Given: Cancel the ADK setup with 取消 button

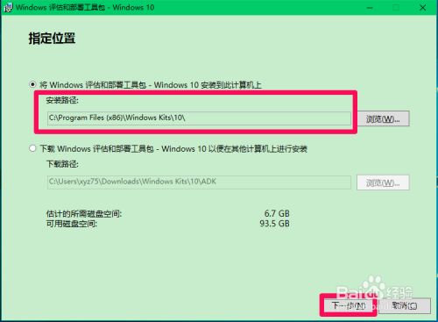Looking at the screenshot, I should [x=405, y=305].
